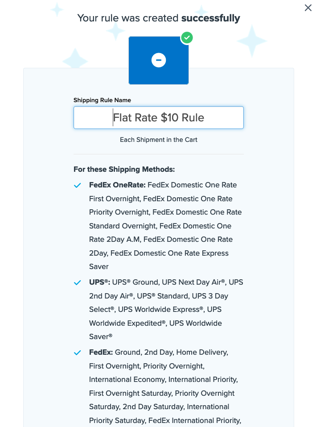The width and height of the screenshot is (316, 427).
Task: Click the rule created successfully heading
Action: [x=159, y=18]
